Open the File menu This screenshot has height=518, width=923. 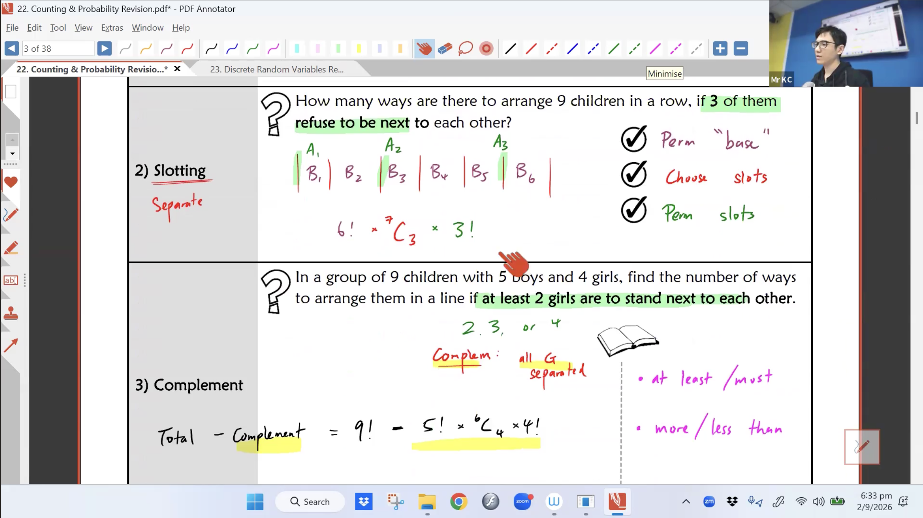(12, 27)
